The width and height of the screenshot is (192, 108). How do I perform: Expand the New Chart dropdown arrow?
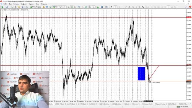pyautogui.click(x=4, y=7)
